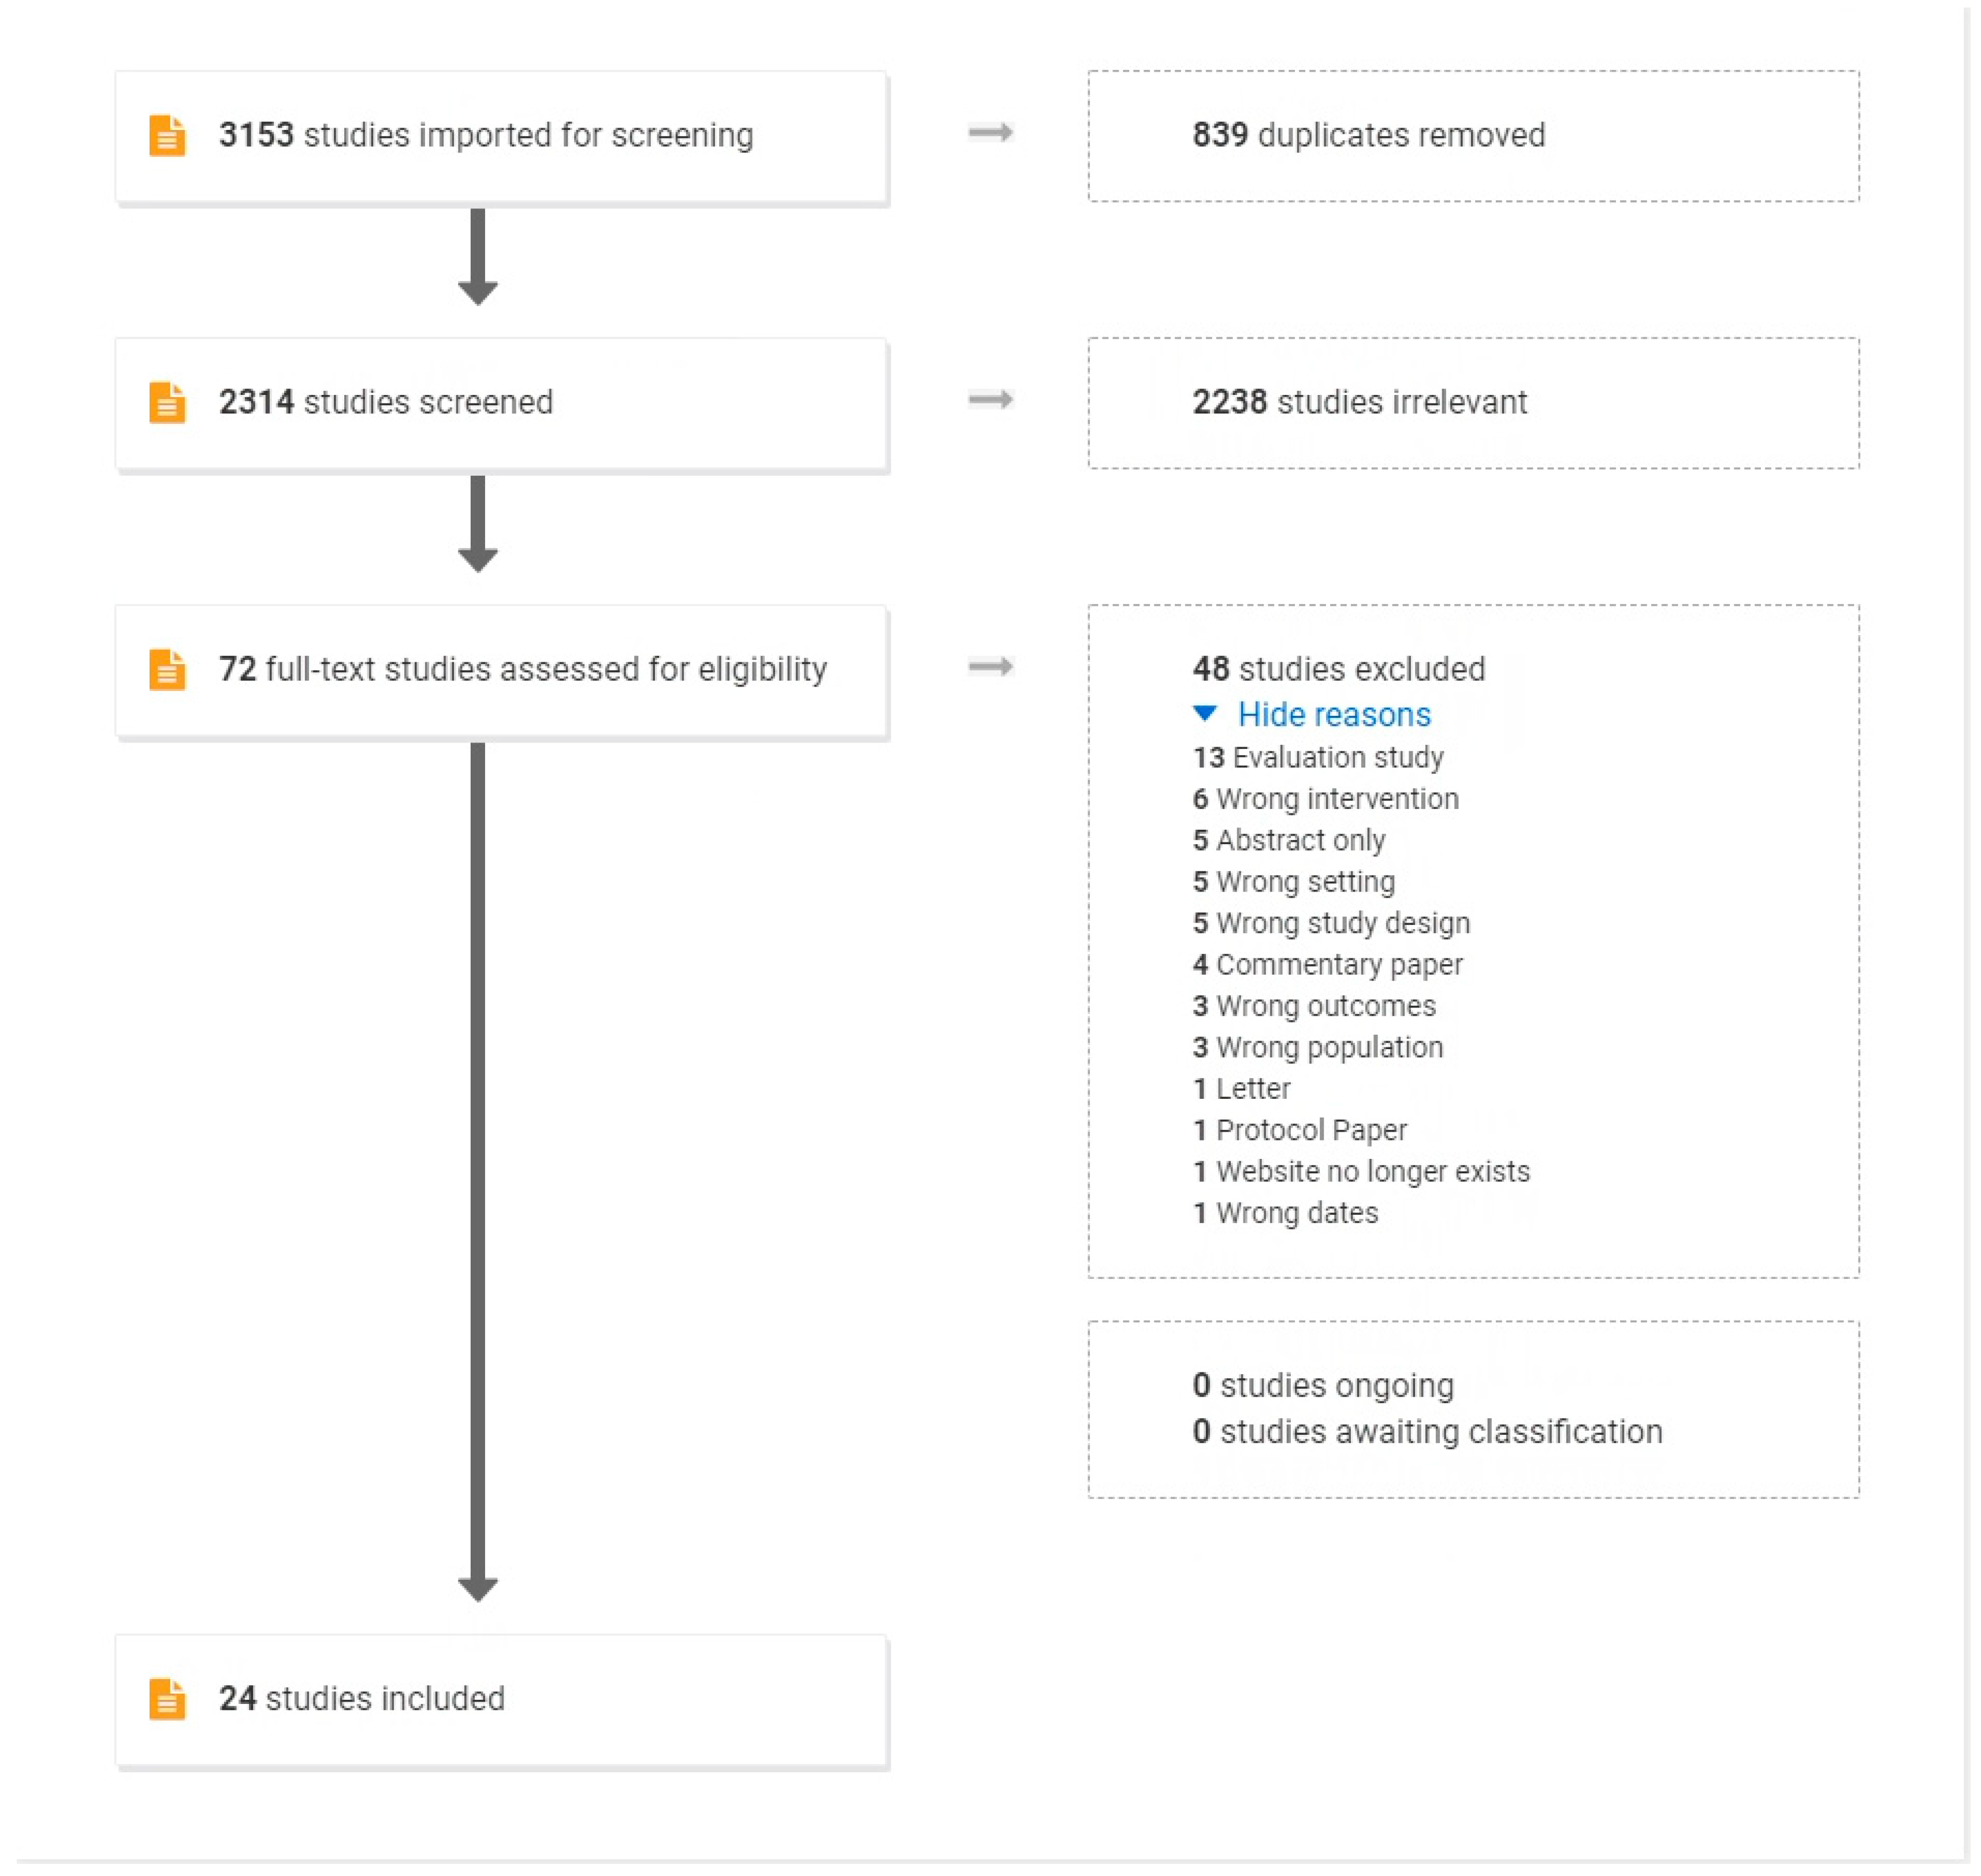Select the 13 Evaluation study reason
The image size is (1981, 1876).
click(1318, 758)
